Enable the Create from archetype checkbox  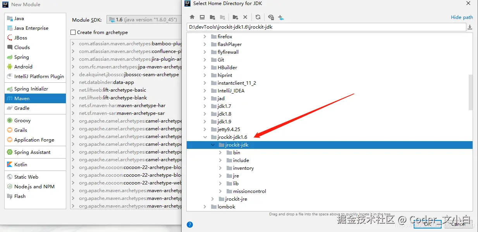click(x=73, y=32)
